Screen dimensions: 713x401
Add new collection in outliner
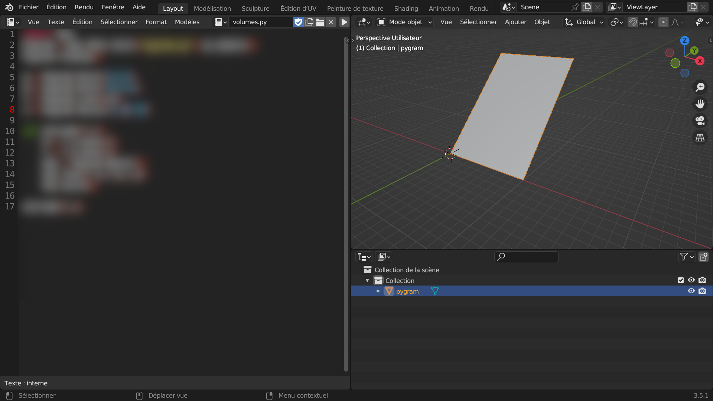703,257
